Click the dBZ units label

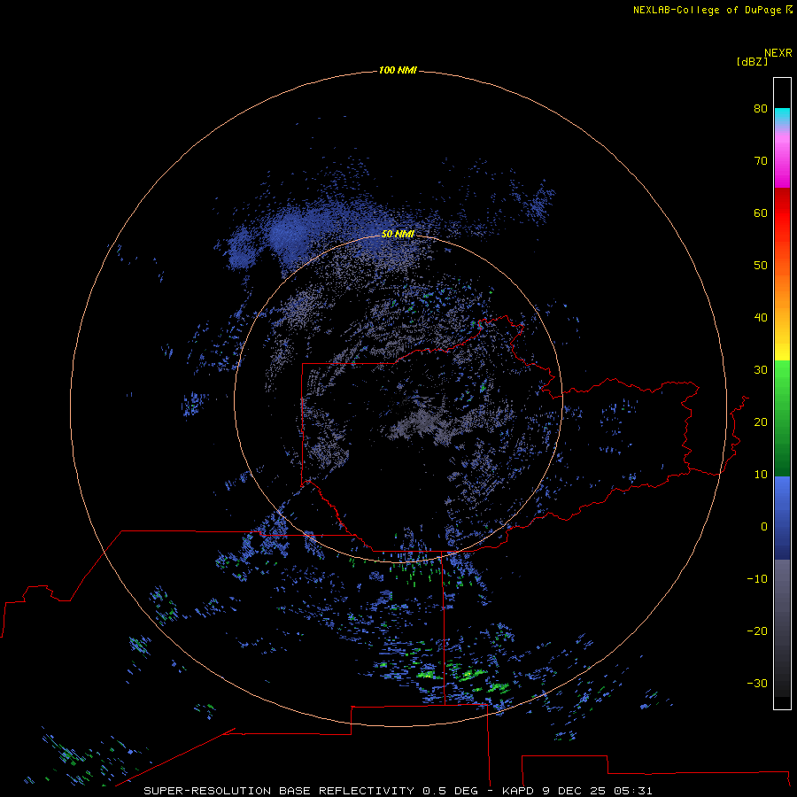[x=752, y=61]
